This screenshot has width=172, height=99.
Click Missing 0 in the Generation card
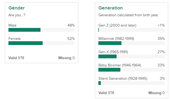pyautogui.click(x=157, y=93)
